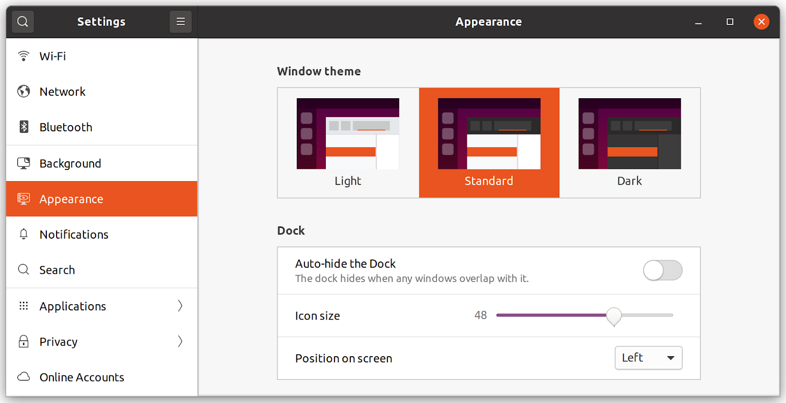
Task: Choose the Light window theme label
Action: pyautogui.click(x=348, y=181)
